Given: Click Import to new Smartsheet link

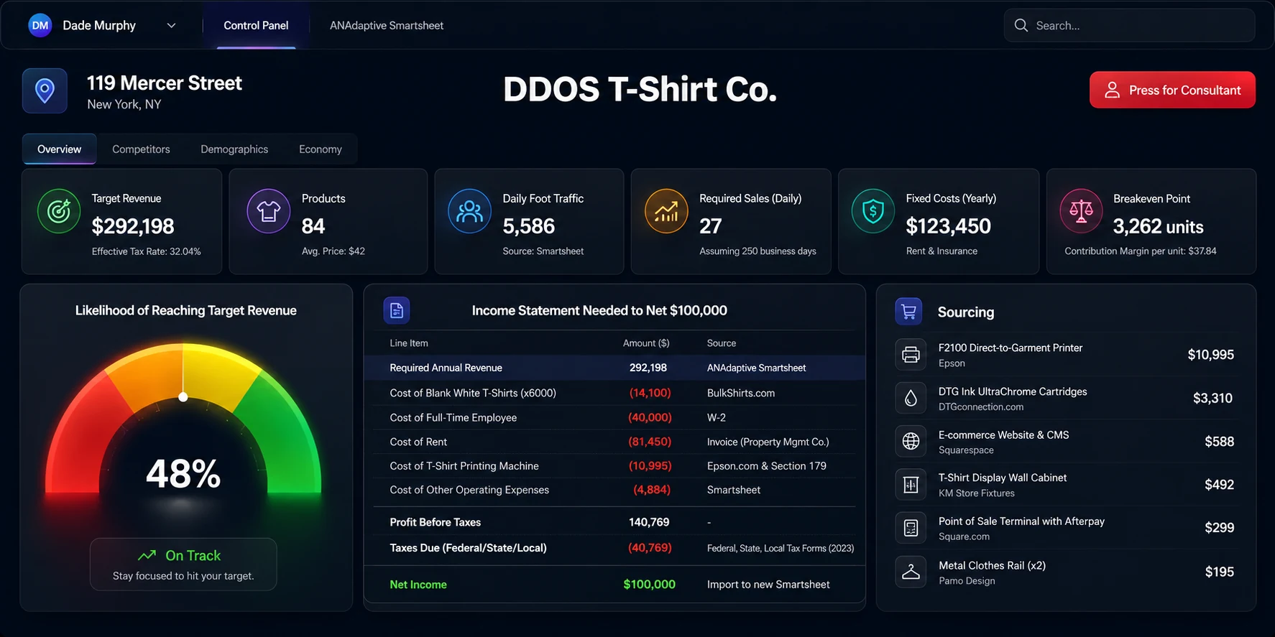Looking at the screenshot, I should tap(768, 585).
